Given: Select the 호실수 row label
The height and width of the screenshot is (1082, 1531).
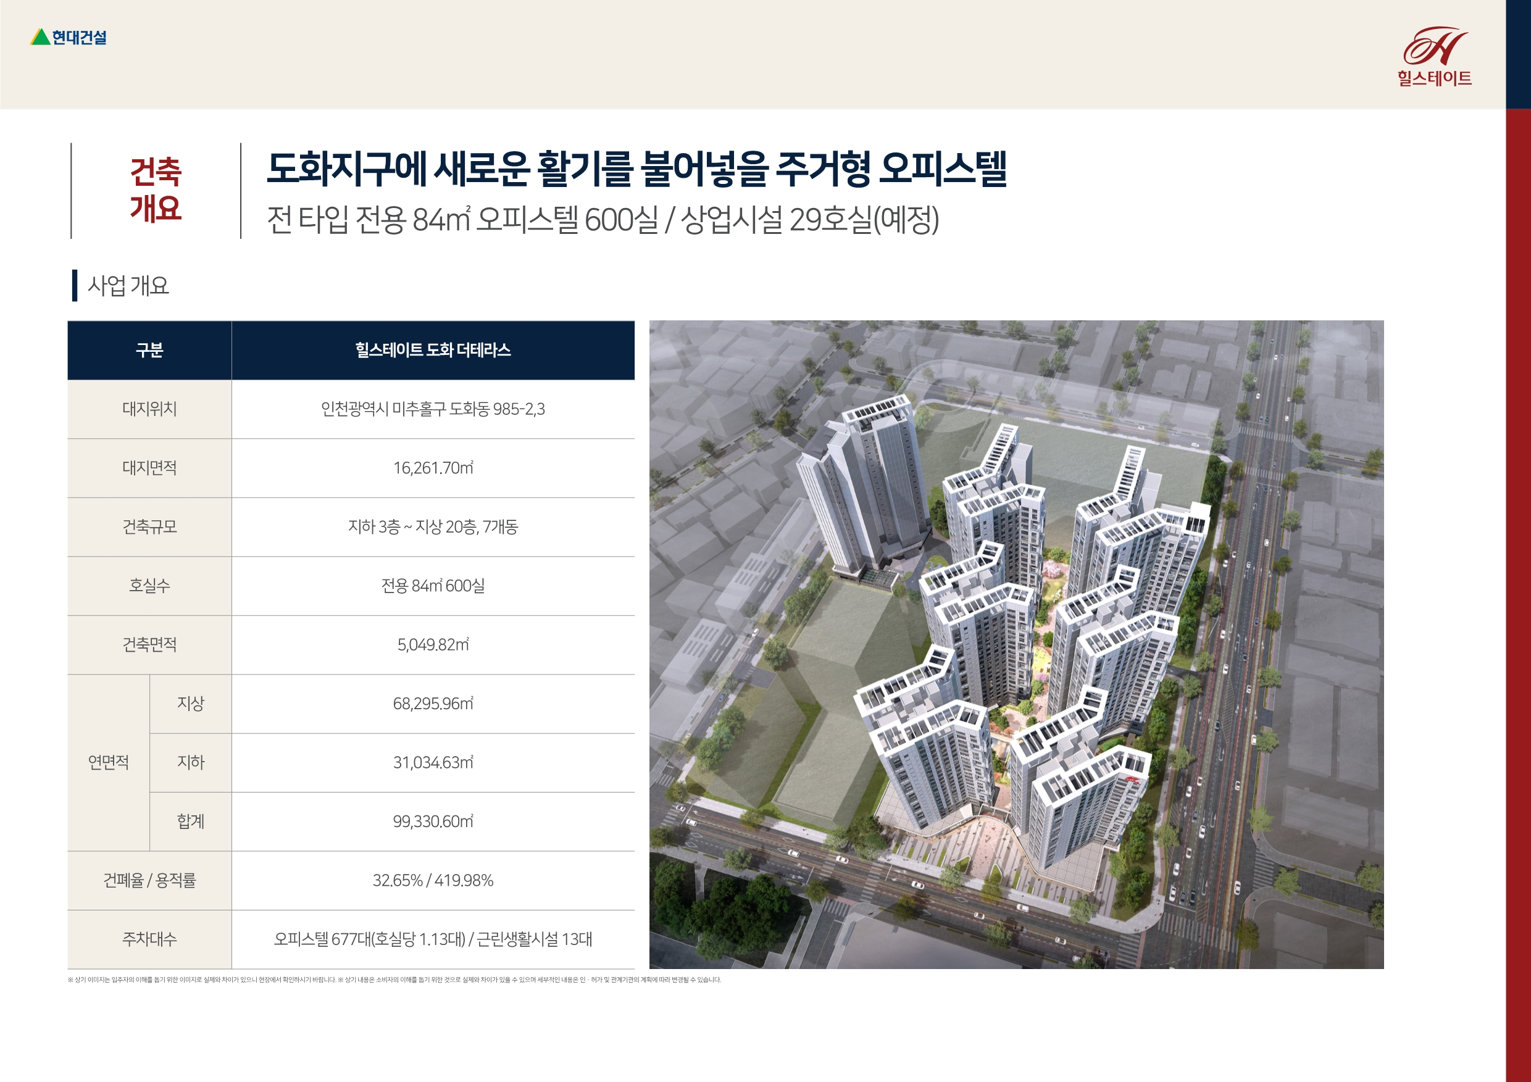Looking at the screenshot, I should 149,585.
